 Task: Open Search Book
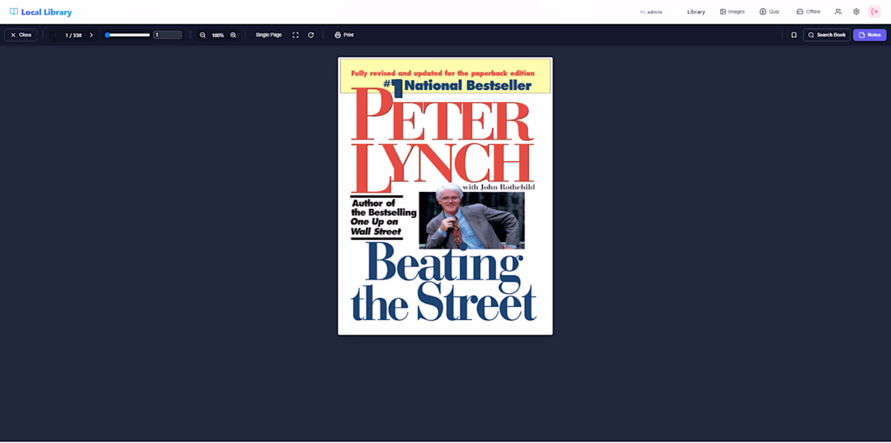click(x=827, y=35)
